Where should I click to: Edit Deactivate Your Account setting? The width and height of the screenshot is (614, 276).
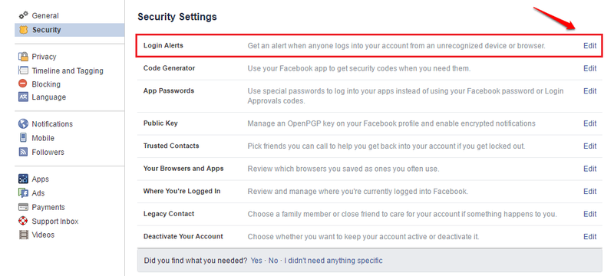pos(589,237)
